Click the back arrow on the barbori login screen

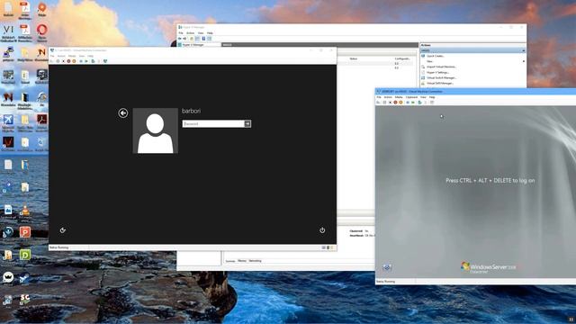pyautogui.click(x=123, y=112)
